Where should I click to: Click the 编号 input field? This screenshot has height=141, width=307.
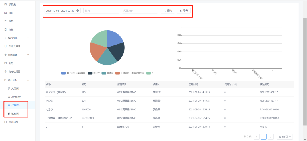tap(101, 11)
